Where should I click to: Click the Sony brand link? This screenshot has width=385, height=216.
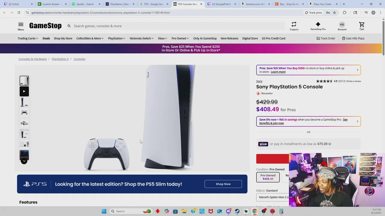259,81
